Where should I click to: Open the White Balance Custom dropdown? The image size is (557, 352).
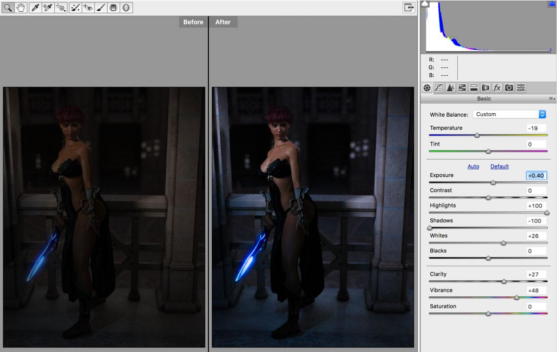click(509, 114)
